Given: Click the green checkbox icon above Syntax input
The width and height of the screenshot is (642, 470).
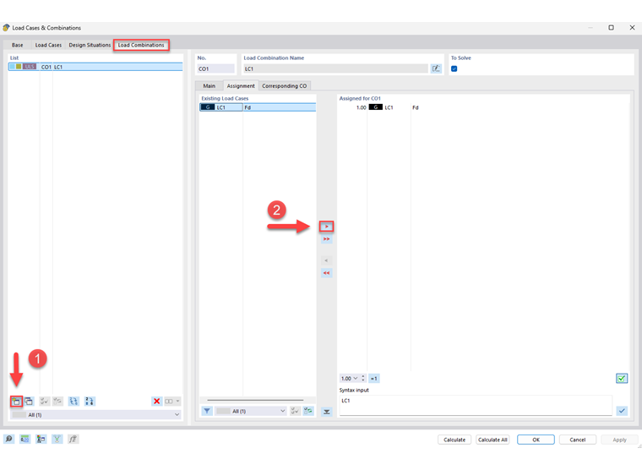Looking at the screenshot, I should tap(622, 378).
